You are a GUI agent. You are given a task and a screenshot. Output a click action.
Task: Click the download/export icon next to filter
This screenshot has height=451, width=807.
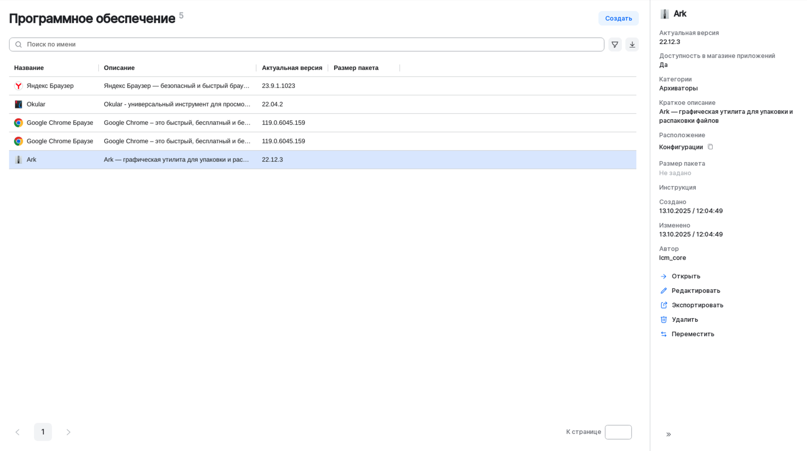coord(632,44)
